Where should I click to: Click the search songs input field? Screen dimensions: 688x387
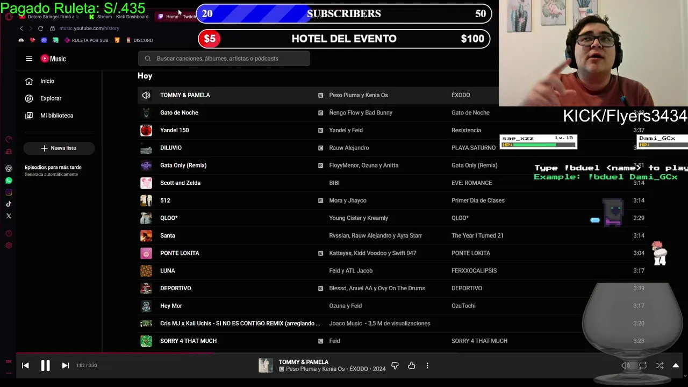coord(224,59)
